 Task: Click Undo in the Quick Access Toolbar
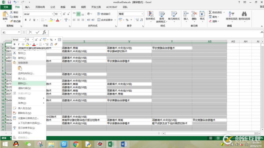(15, 2)
